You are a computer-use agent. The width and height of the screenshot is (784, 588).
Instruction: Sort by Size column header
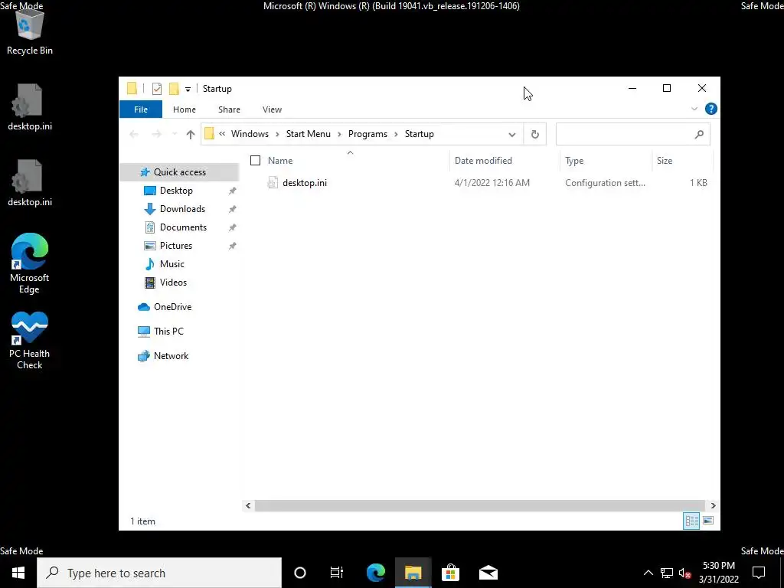(665, 161)
